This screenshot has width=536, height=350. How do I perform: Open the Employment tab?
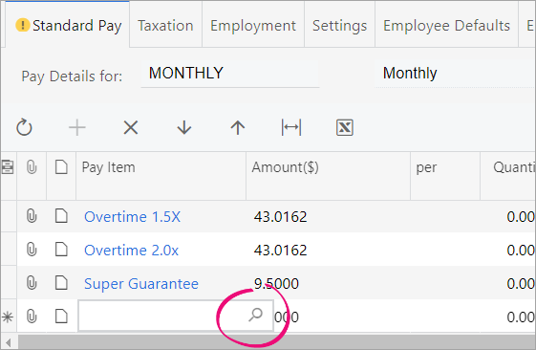(x=253, y=26)
